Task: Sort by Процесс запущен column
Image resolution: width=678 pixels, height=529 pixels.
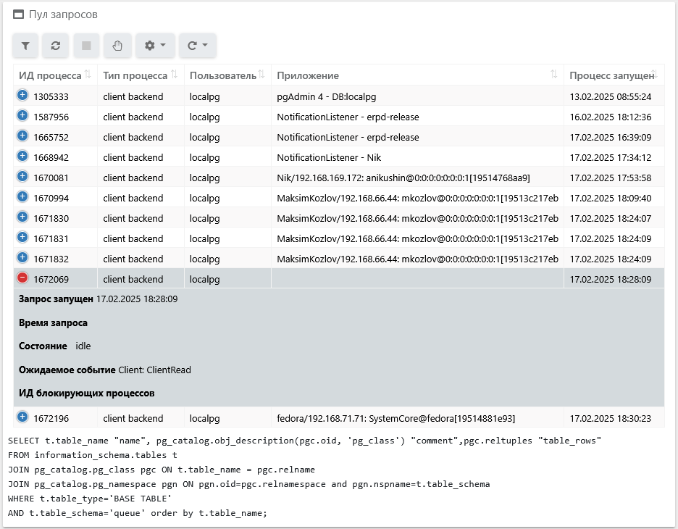Action: click(x=613, y=75)
